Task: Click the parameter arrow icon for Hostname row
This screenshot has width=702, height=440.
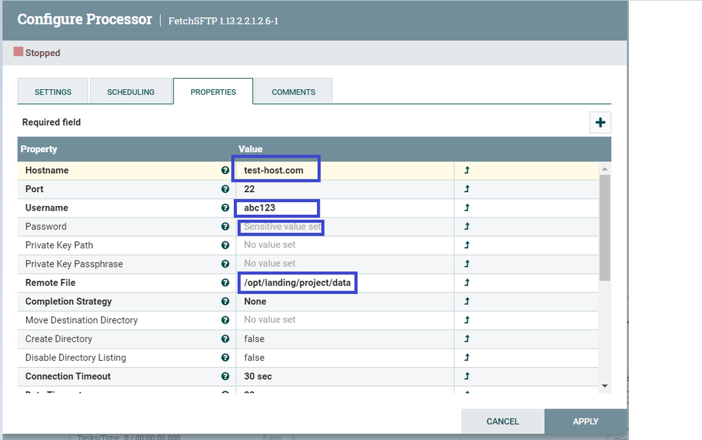Action: [x=467, y=171]
